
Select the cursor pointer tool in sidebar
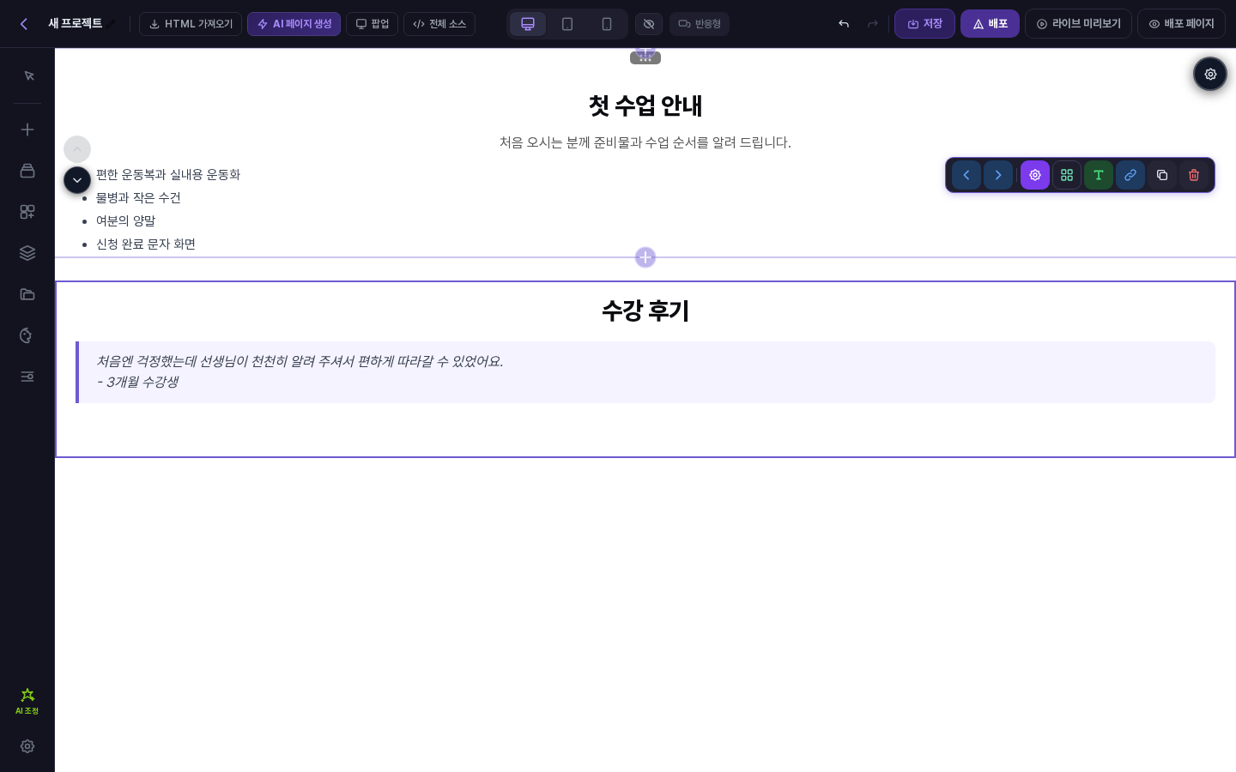tap(27, 75)
